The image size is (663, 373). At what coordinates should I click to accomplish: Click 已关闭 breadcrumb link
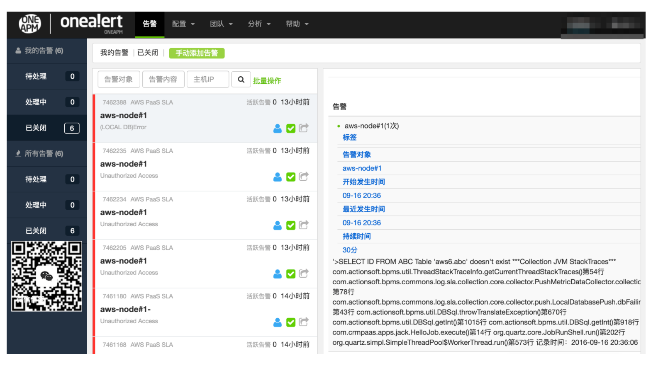point(148,53)
